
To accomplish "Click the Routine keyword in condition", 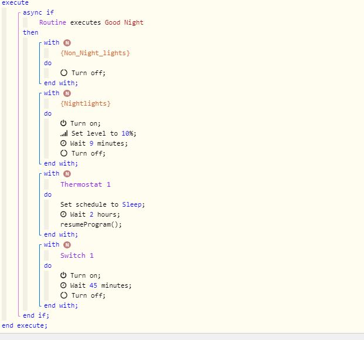I will tap(53, 22).
